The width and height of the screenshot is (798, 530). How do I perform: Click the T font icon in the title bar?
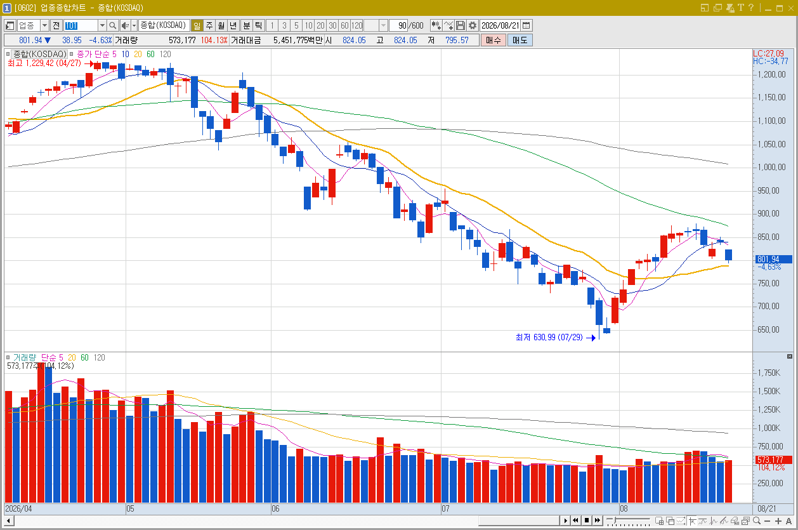point(740,8)
